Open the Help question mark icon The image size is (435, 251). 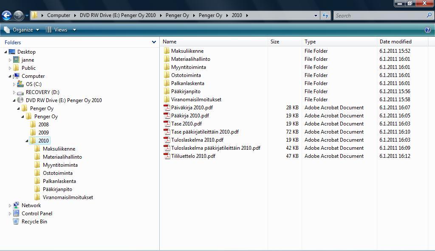coord(428,30)
